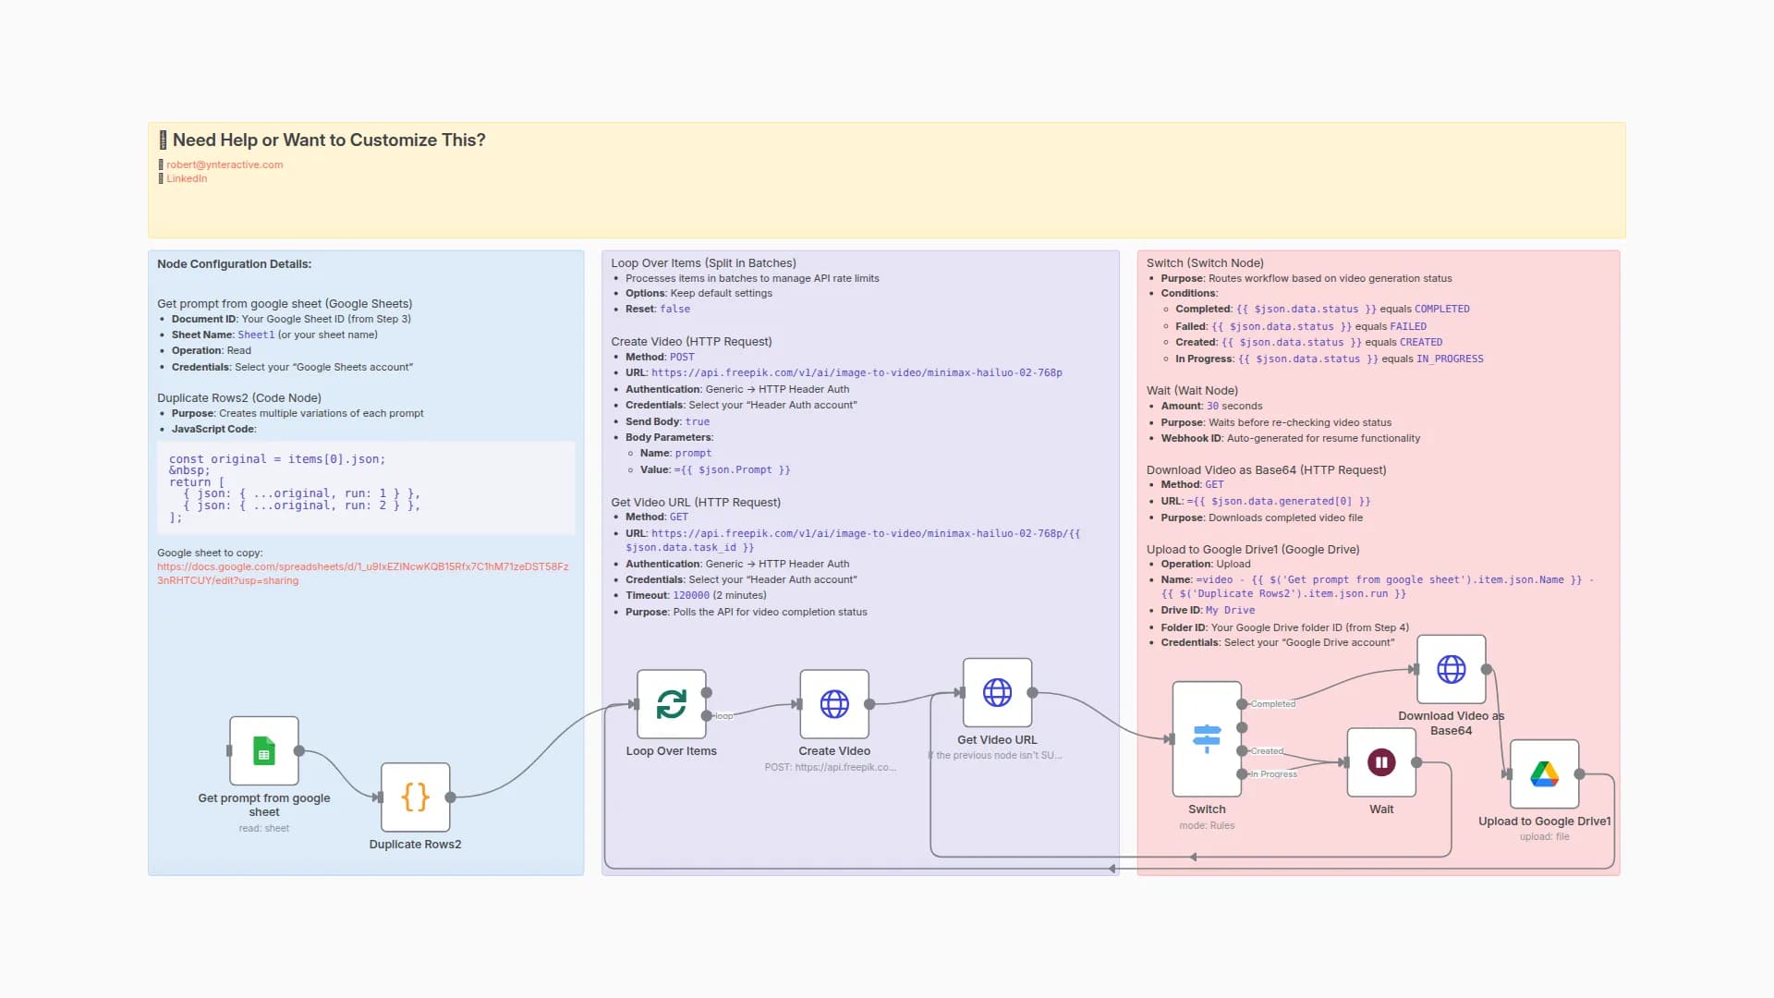Open the Create Video HTTP node
Screen dimensions: 1774x998
(x=833, y=704)
